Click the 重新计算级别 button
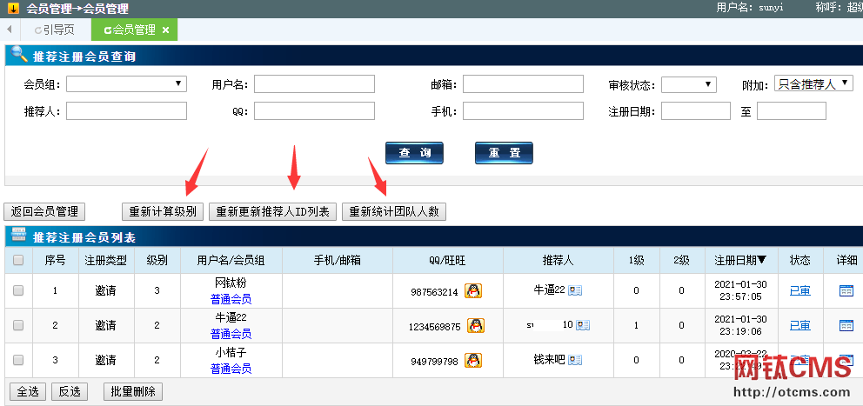This screenshot has height=406, width=863. tap(163, 211)
